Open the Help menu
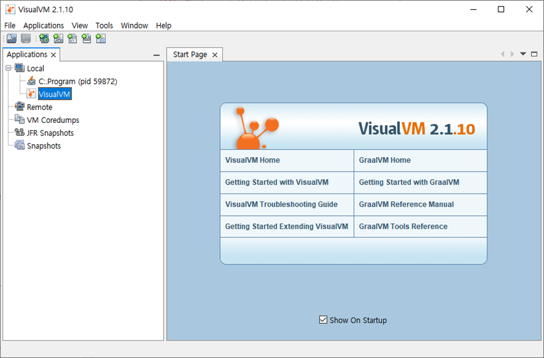544x358 pixels. click(x=164, y=25)
